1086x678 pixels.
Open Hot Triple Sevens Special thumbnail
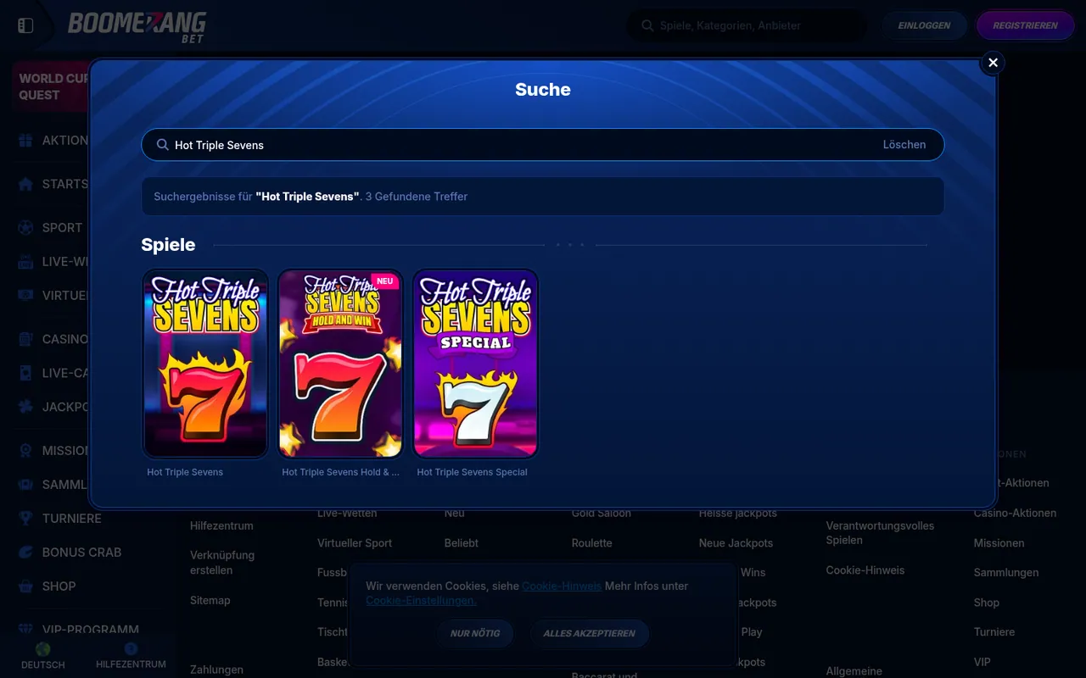click(475, 364)
